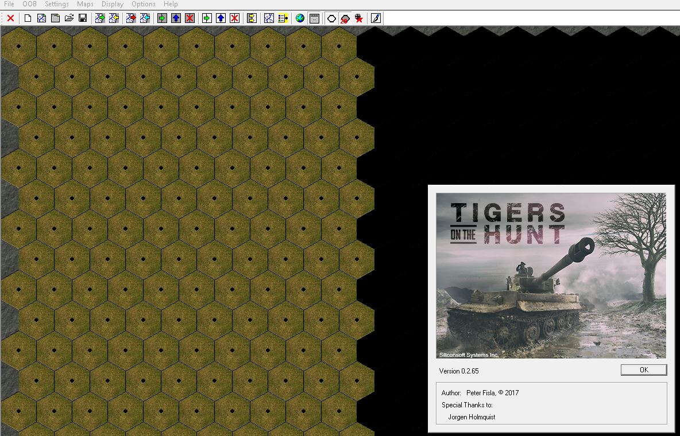Viewport: 680px width, 436px height.
Task: Open the Display menu
Action: [113, 4]
